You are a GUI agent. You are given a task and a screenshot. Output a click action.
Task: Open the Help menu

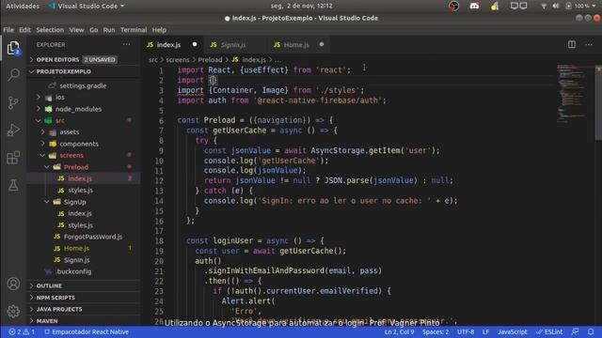point(159,30)
